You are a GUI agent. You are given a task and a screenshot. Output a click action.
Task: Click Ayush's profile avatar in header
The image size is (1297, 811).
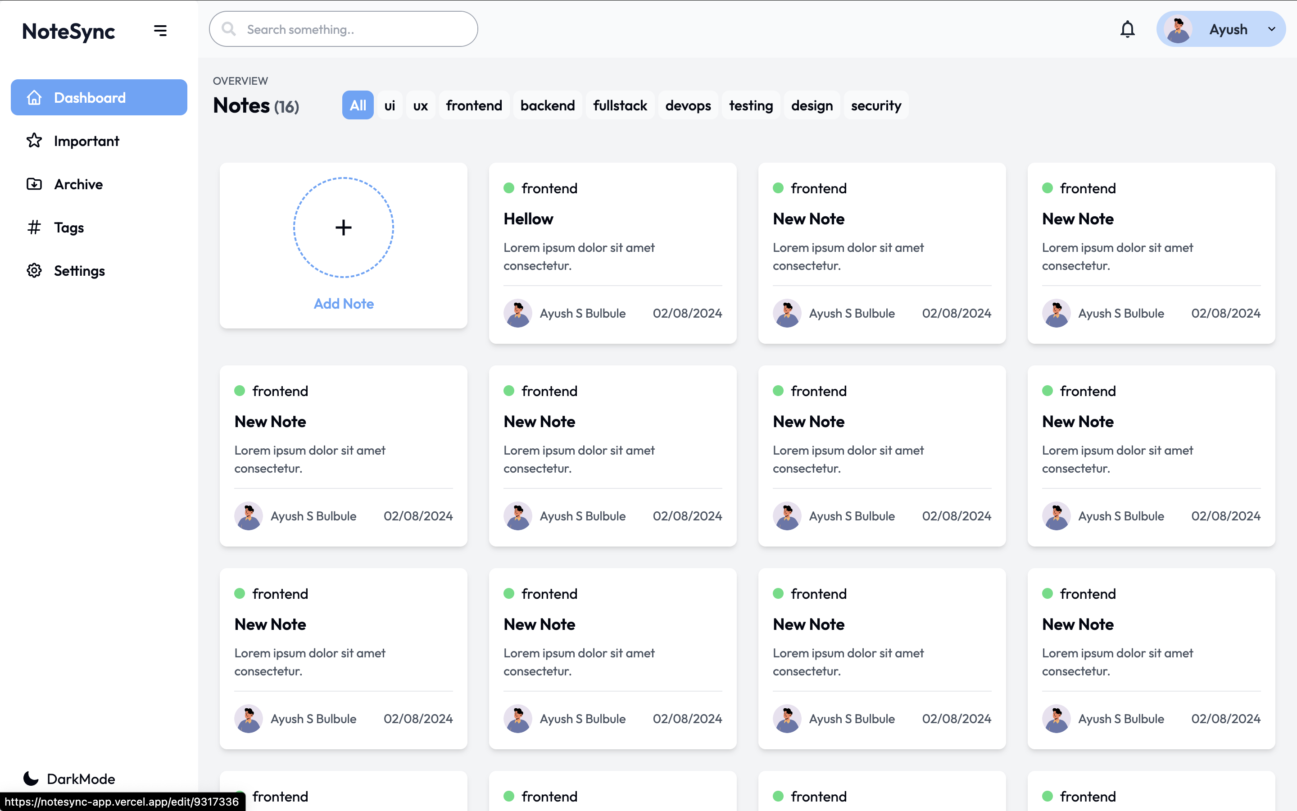pyautogui.click(x=1178, y=29)
